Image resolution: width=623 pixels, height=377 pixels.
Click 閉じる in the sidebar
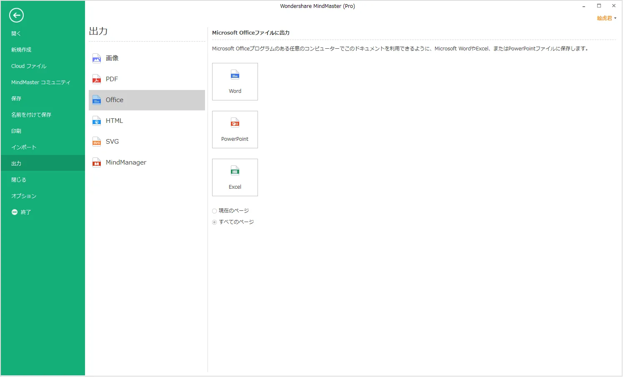tap(43, 180)
